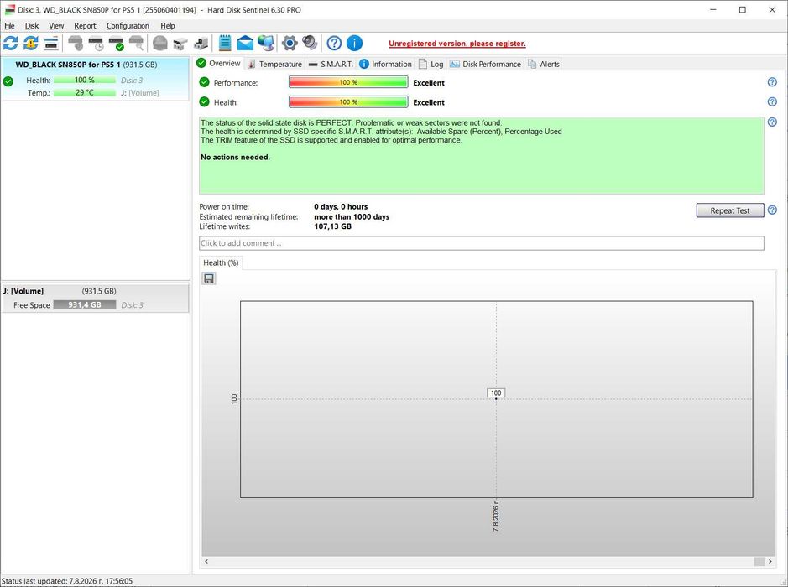788x587 pixels.
Task: Click the help icon beside Performance bar
Action: 772,82
